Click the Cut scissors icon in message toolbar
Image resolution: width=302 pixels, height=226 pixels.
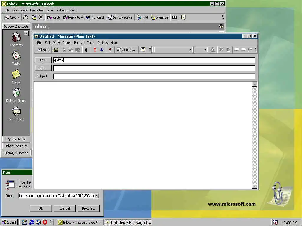pos(64,50)
